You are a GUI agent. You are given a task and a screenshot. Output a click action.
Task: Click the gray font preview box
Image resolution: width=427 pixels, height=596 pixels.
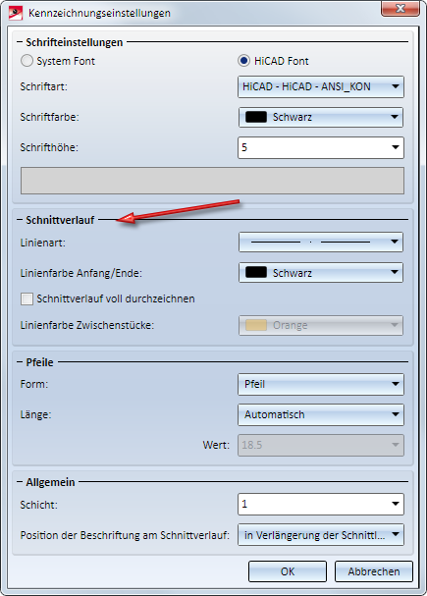pyautogui.click(x=212, y=181)
